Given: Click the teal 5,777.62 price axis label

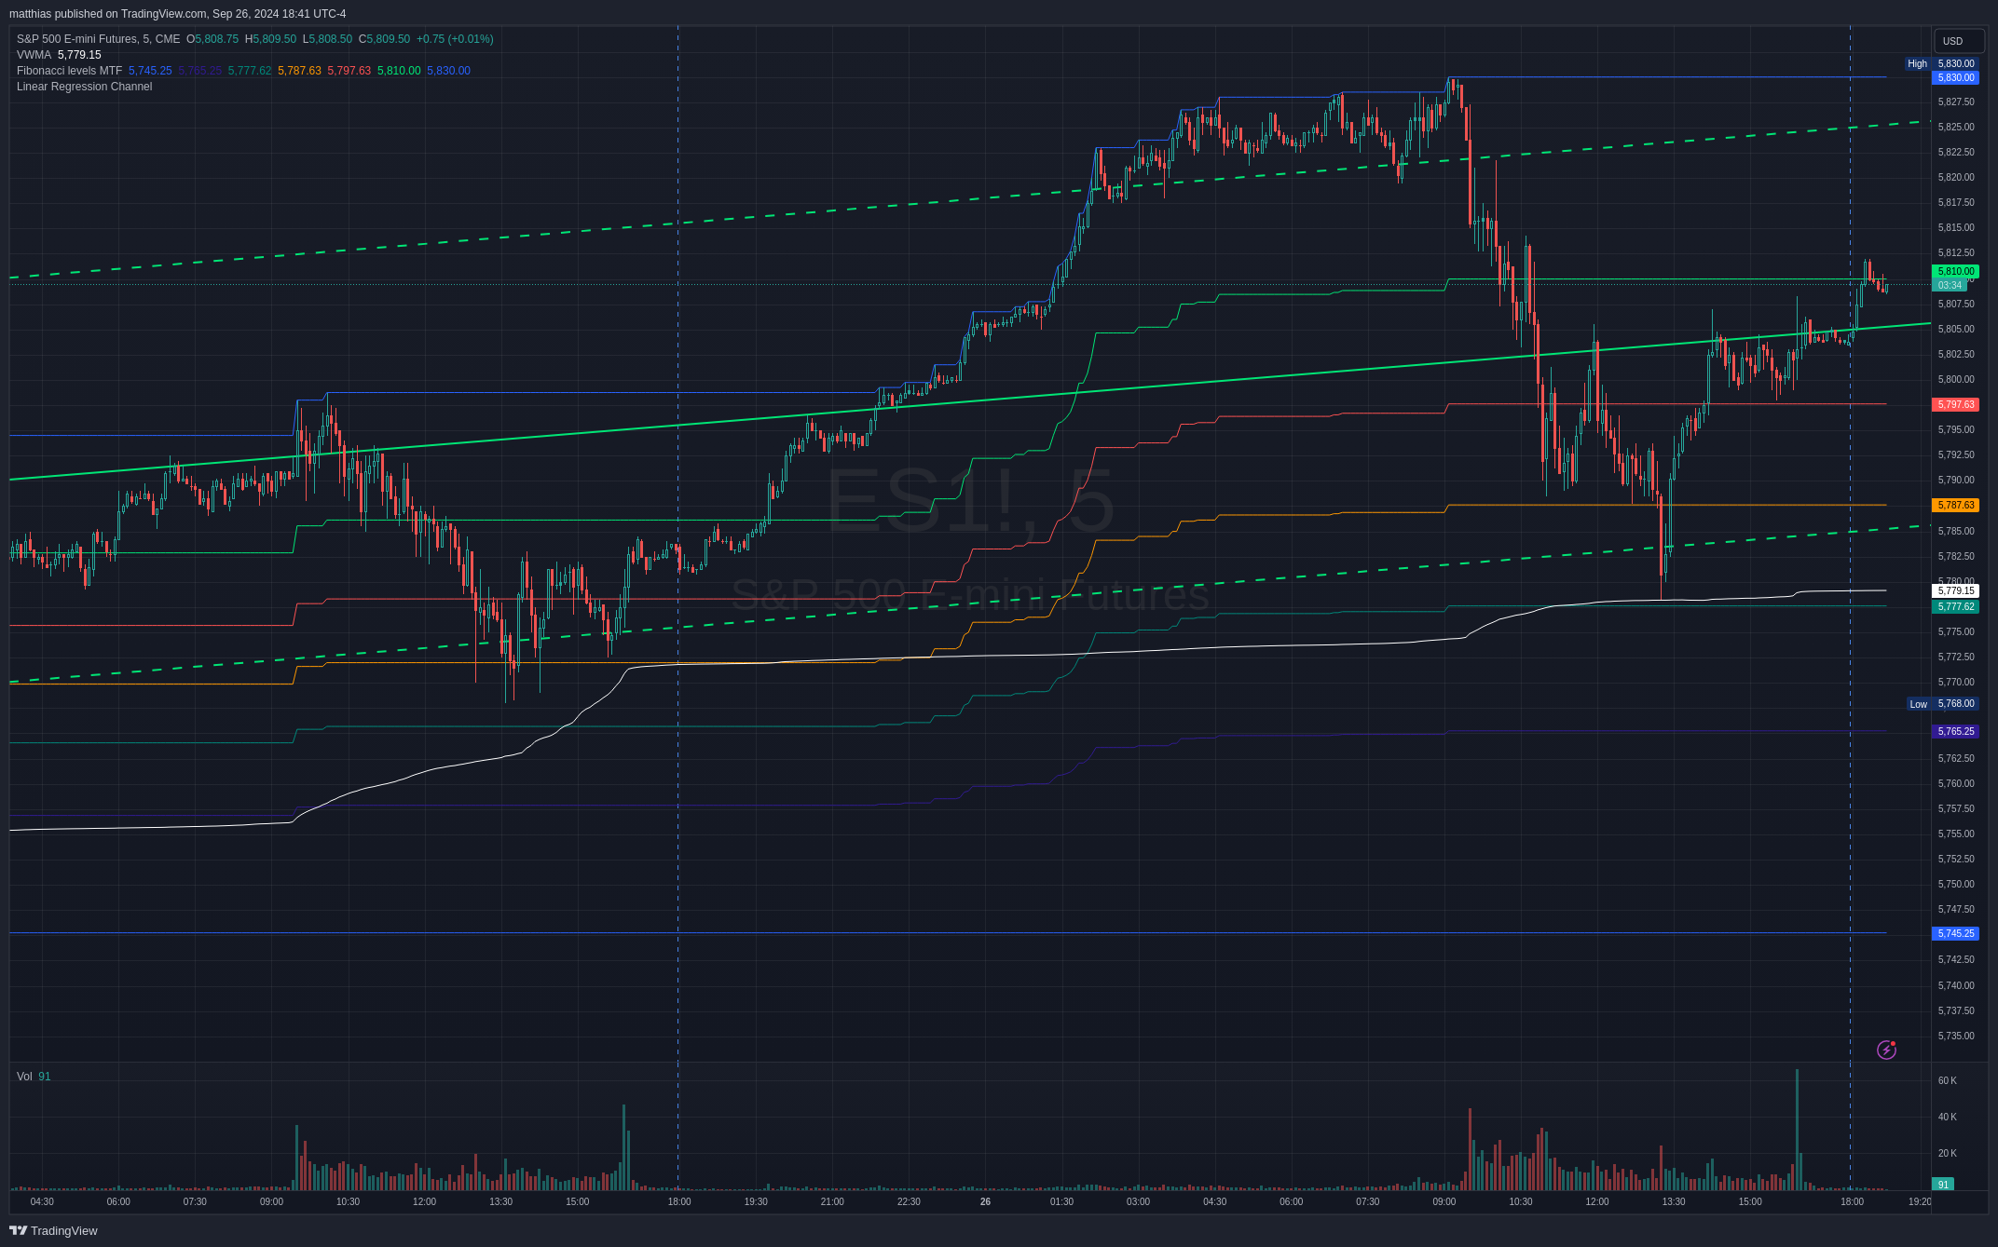Looking at the screenshot, I should coord(1956,607).
